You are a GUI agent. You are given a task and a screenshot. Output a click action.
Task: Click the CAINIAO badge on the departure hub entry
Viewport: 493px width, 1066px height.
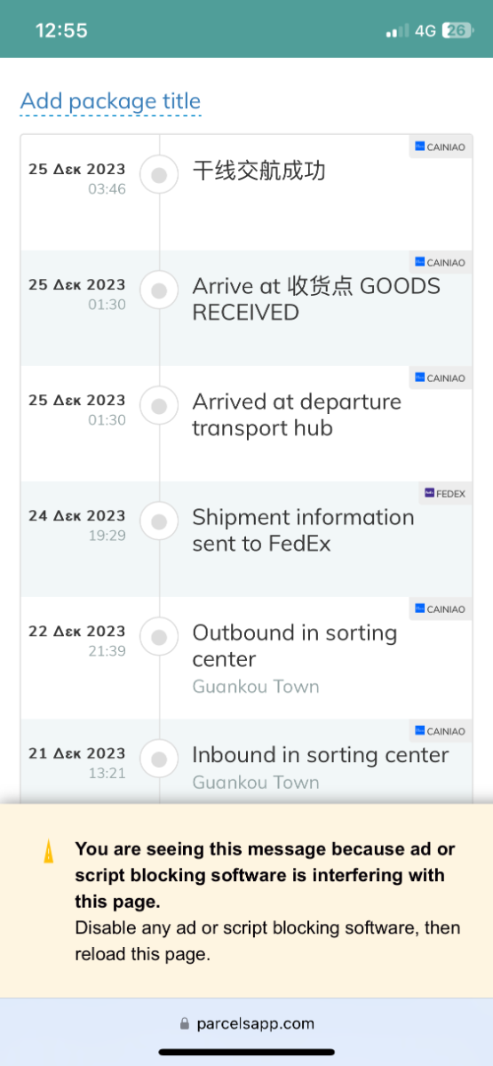(x=441, y=378)
